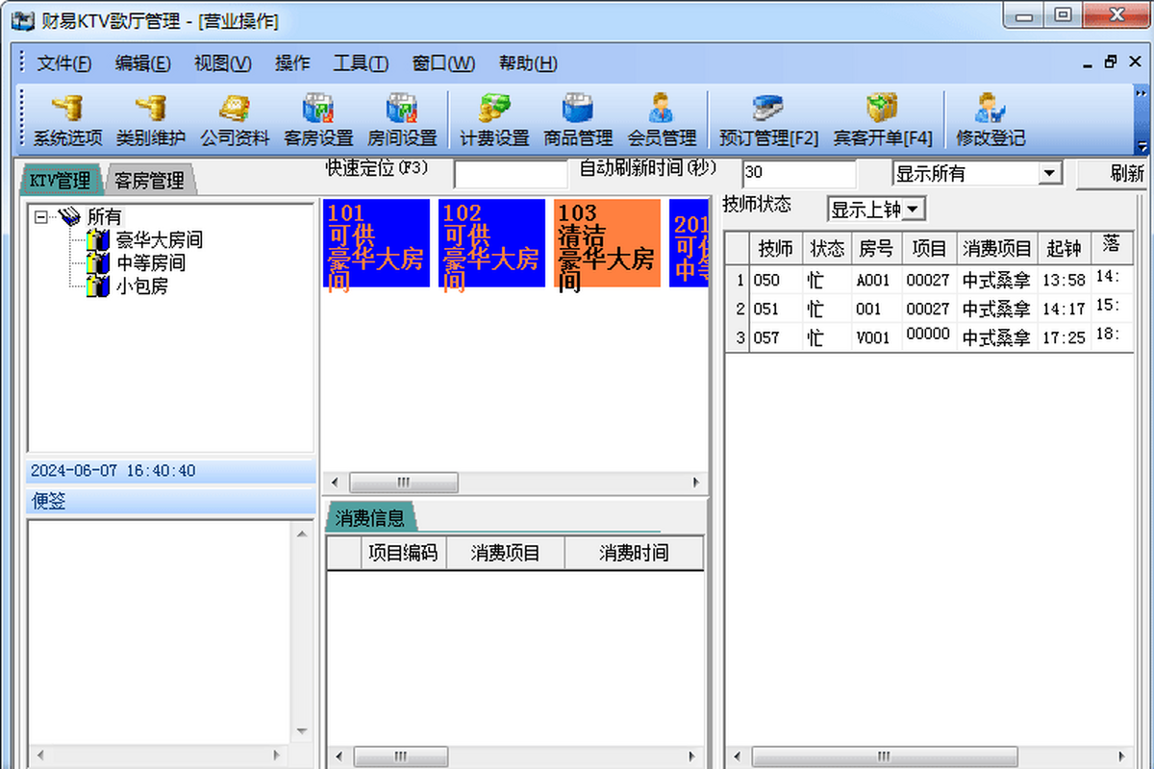Select room 103 清洁 tile

pos(607,244)
